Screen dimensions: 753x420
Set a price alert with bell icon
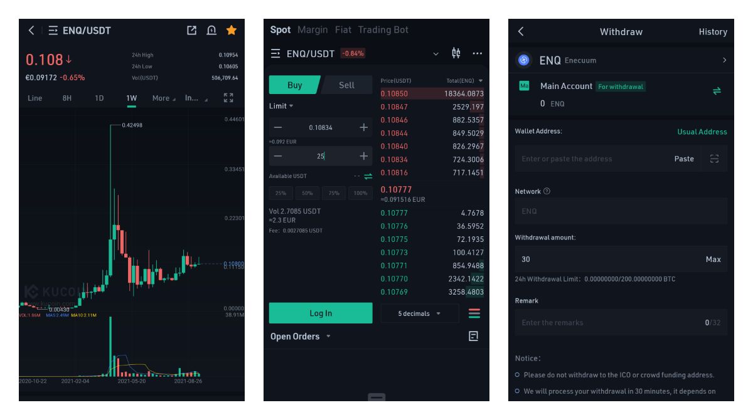click(211, 30)
